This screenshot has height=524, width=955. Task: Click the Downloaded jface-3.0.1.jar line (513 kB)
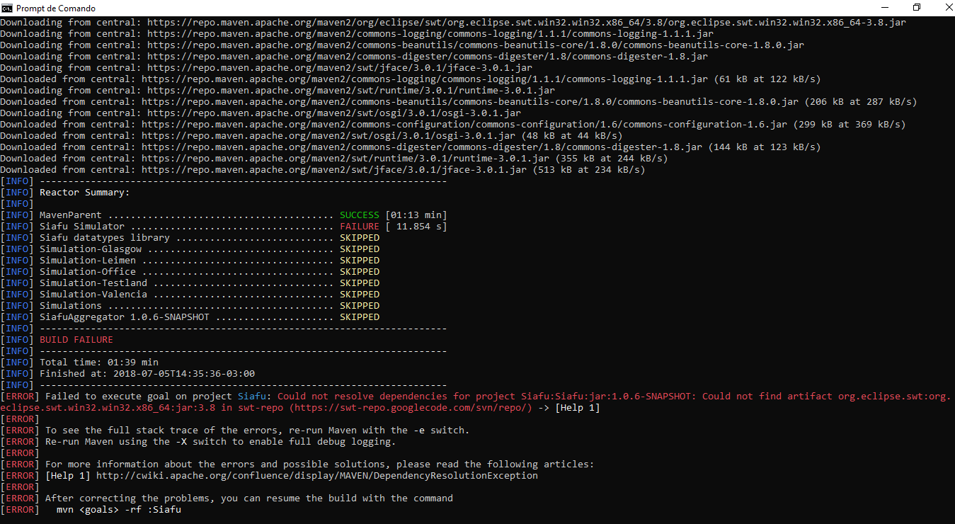[x=323, y=170]
